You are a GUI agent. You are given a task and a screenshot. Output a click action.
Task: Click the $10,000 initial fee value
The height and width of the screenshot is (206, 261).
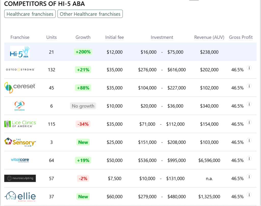(x=114, y=106)
